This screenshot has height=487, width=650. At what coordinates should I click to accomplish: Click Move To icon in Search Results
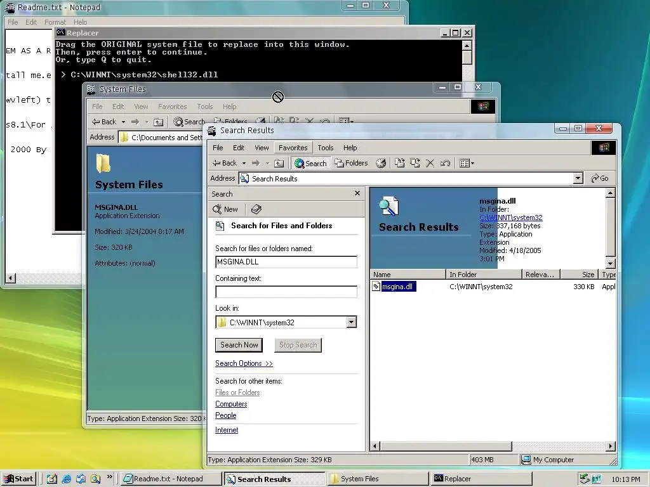tap(400, 163)
